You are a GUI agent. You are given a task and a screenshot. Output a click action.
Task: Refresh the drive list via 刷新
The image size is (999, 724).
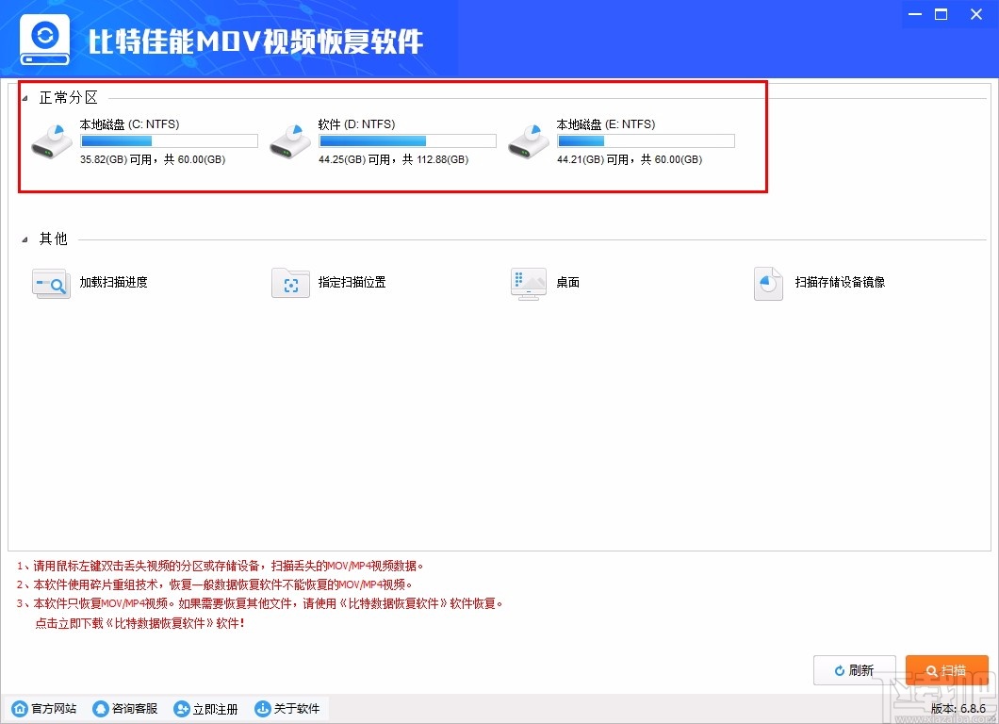coord(855,670)
